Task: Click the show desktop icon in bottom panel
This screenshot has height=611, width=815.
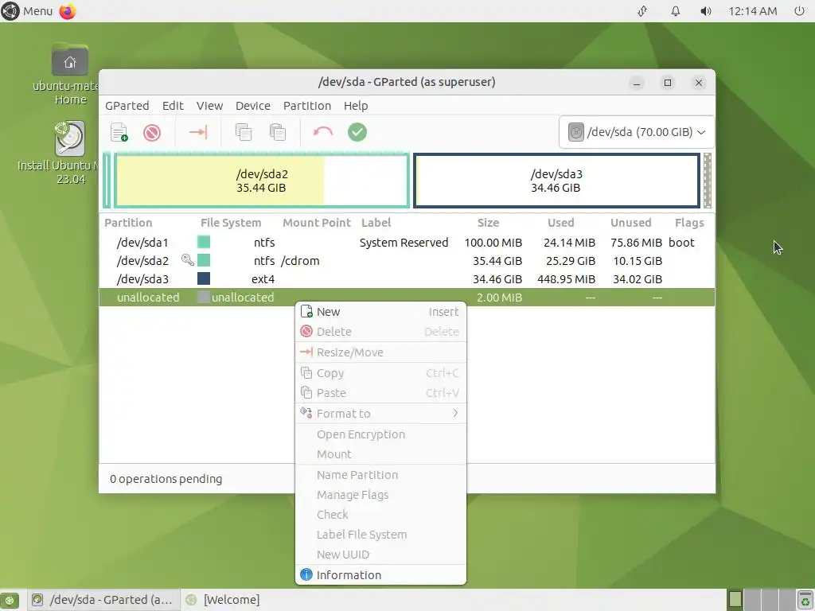Action: [10, 600]
